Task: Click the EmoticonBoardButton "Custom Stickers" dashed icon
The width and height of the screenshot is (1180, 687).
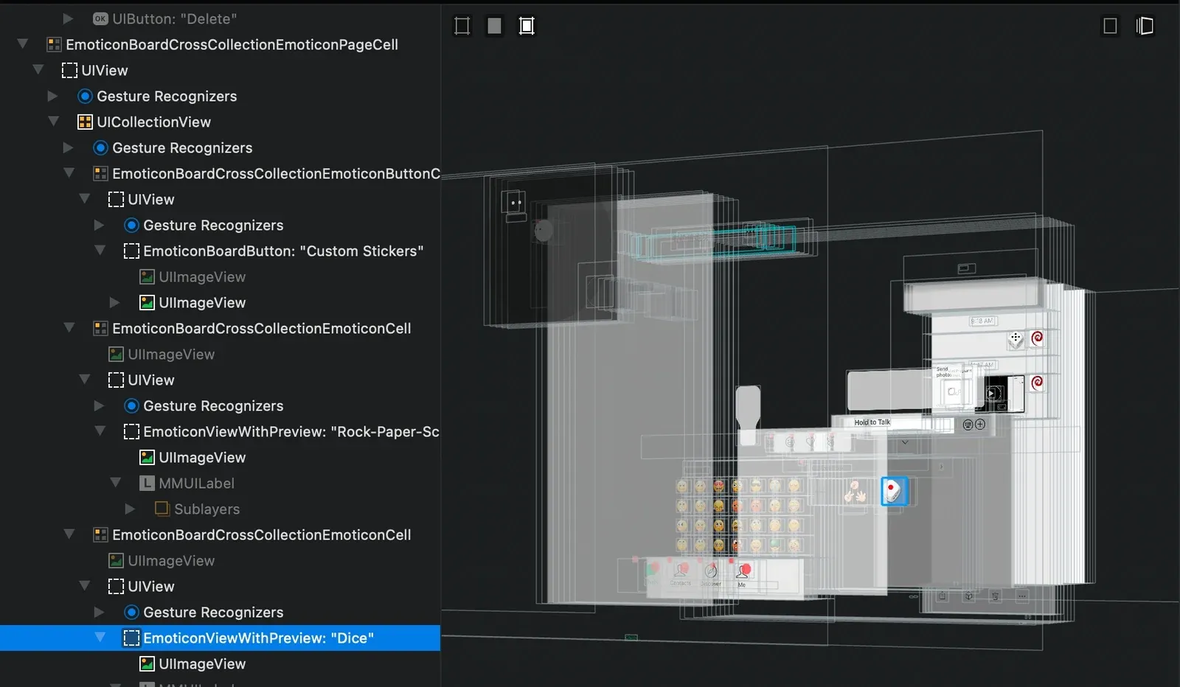Action: [131, 251]
